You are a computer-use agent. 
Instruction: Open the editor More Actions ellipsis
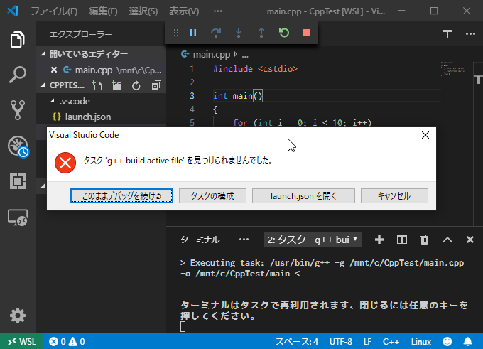[470, 34]
